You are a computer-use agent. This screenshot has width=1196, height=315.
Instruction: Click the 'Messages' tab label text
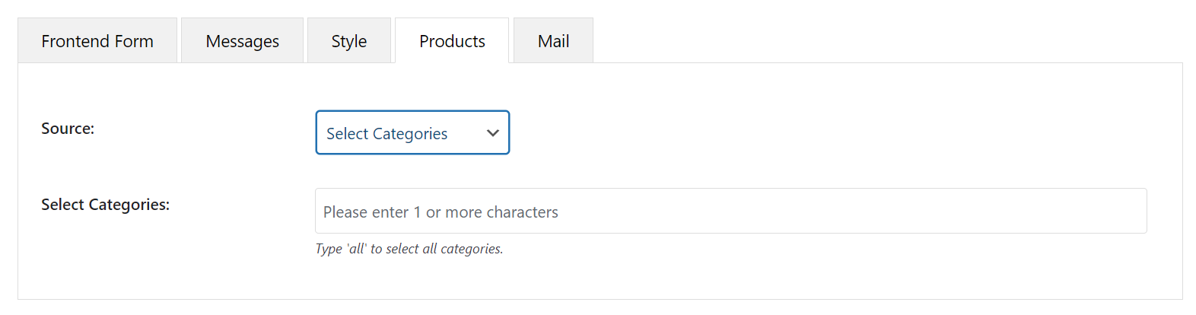pos(242,41)
